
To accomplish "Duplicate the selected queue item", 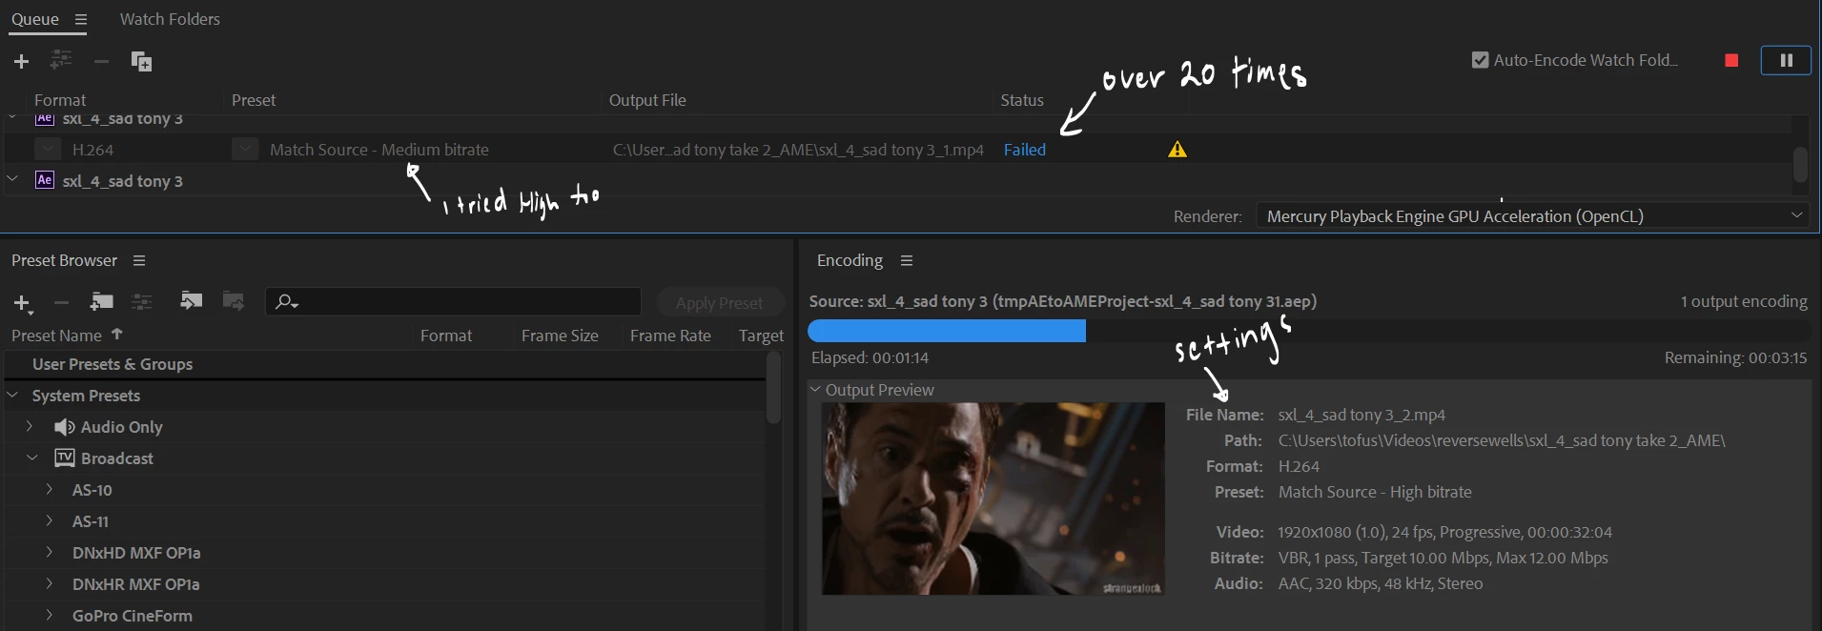I will [141, 61].
